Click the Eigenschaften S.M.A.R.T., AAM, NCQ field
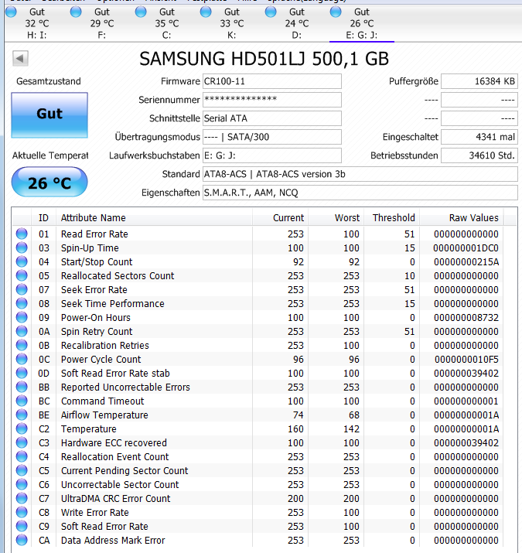 click(360, 193)
